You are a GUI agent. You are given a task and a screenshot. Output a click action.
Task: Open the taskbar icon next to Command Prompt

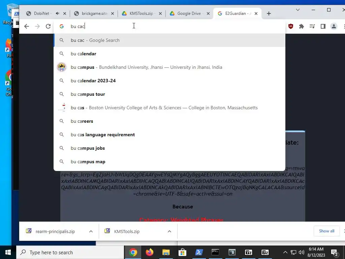click(232, 252)
